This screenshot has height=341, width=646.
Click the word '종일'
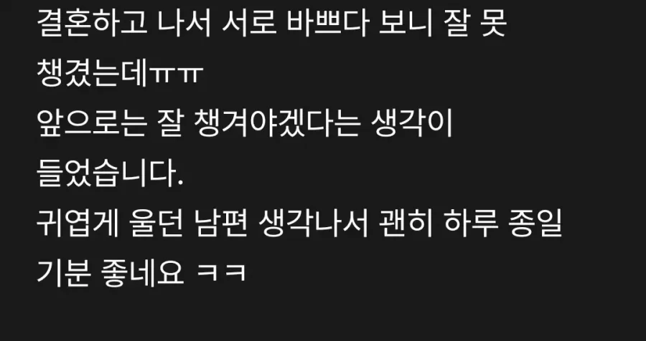pos(535,225)
